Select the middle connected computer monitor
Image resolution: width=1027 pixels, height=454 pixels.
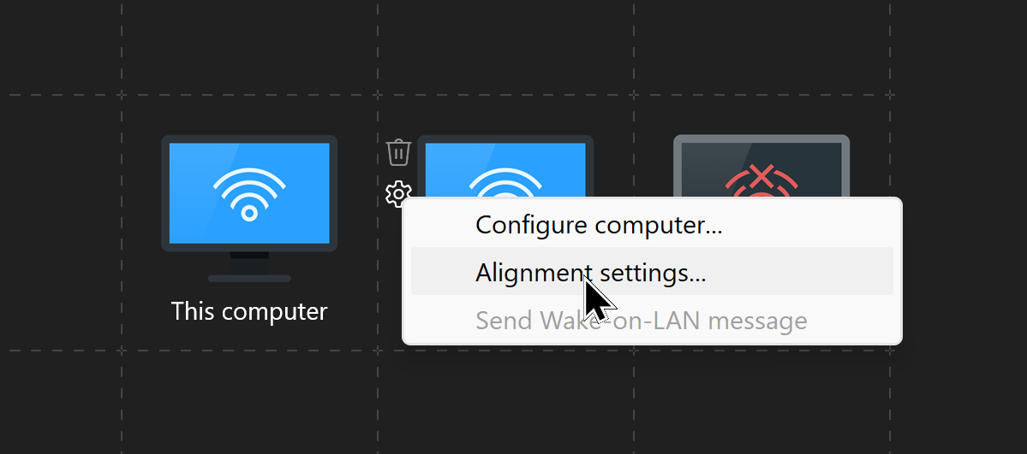pos(505,162)
